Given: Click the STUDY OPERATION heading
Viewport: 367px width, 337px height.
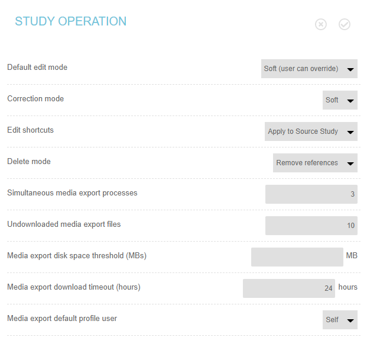Looking at the screenshot, I should (70, 22).
